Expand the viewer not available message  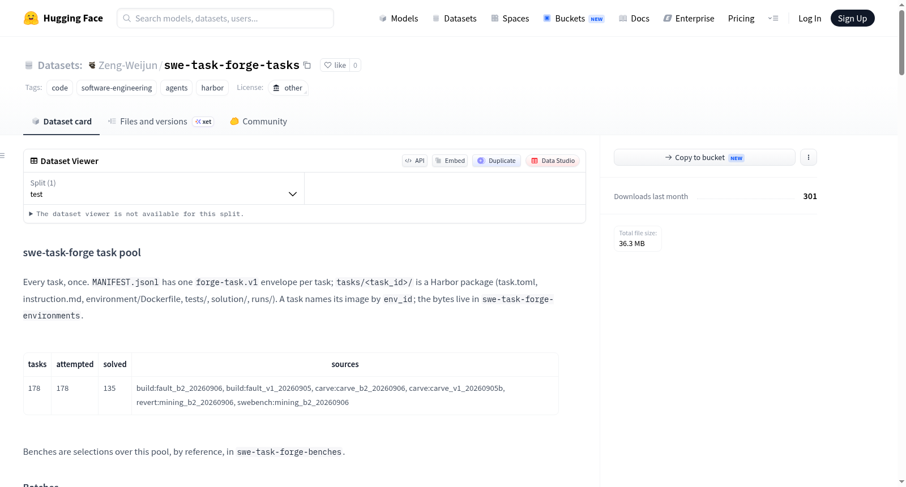[136, 214]
